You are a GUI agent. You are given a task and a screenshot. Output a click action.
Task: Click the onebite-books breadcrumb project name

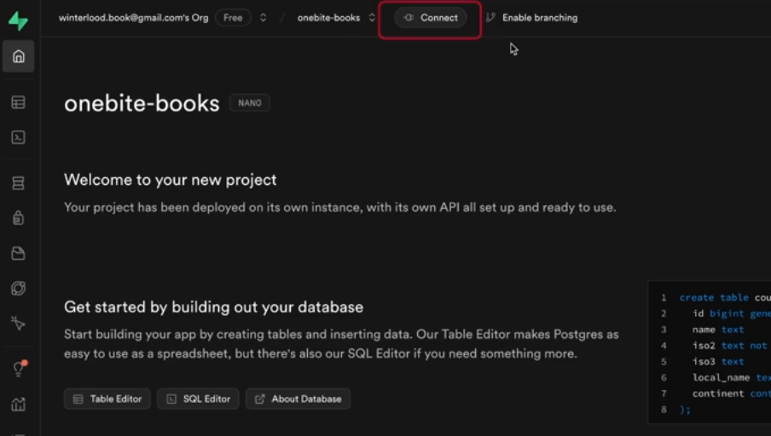click(x=328, y=18)
